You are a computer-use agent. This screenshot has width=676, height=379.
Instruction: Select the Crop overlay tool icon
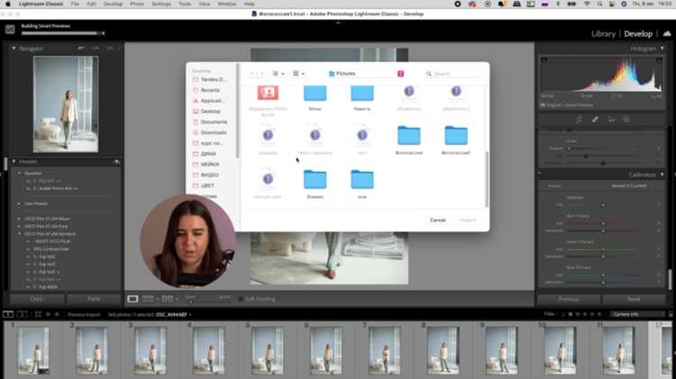(x=579, y=120)
